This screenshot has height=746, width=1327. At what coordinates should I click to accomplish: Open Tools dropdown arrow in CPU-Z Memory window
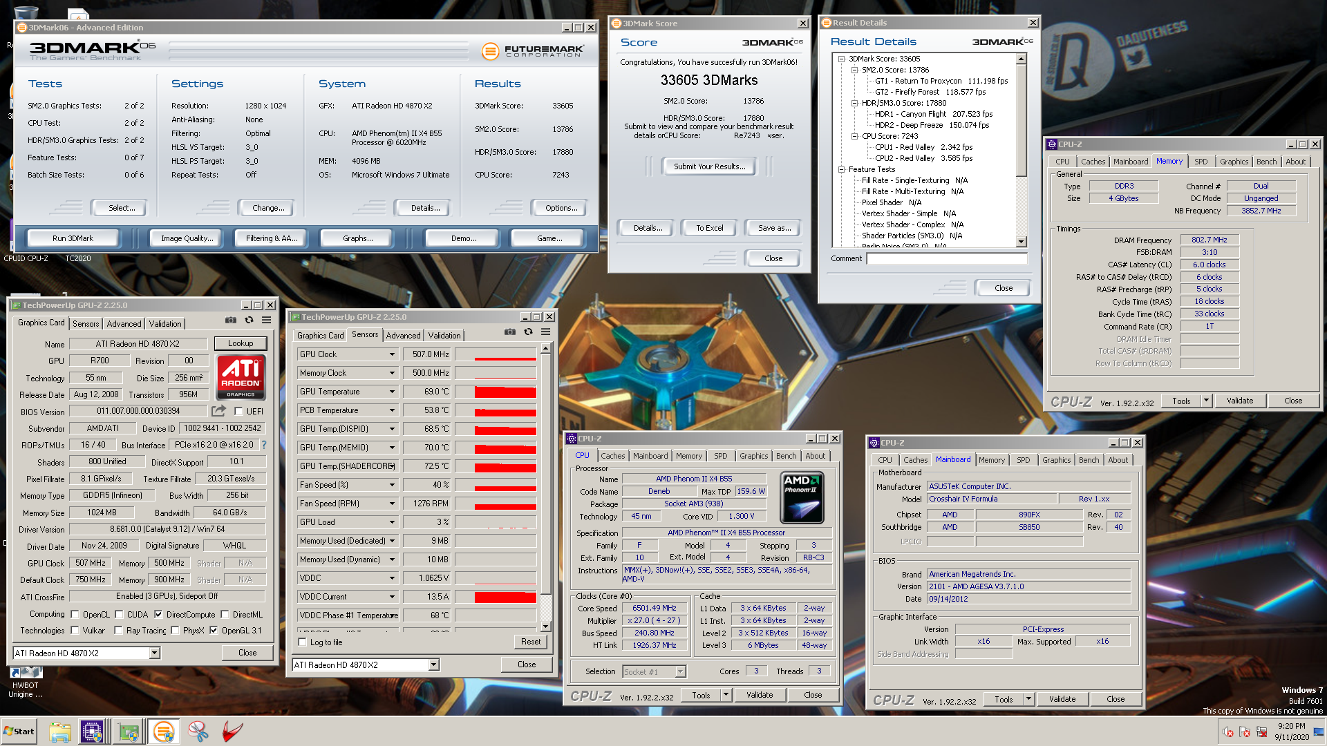click(x=1206, y=401)
